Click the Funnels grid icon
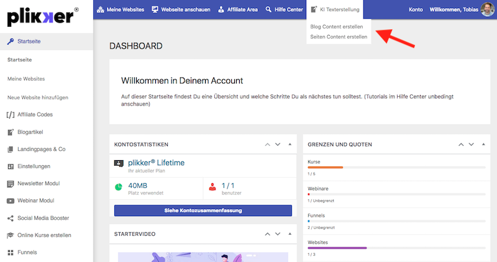The height and width of the screenshot is (262, 497). 11,253
